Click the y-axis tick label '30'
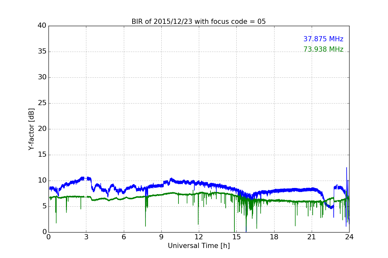 (x=42, y=77)
